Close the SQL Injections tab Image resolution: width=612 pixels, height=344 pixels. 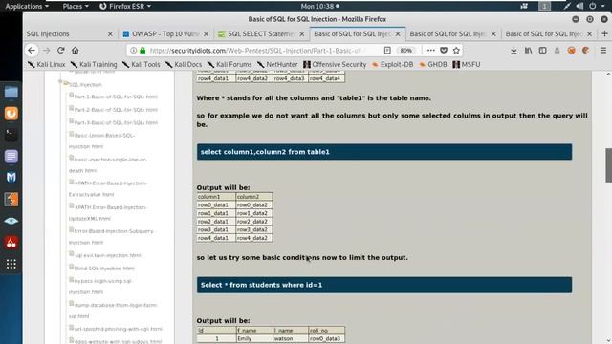pyautogui.click(x=110, y=34)
